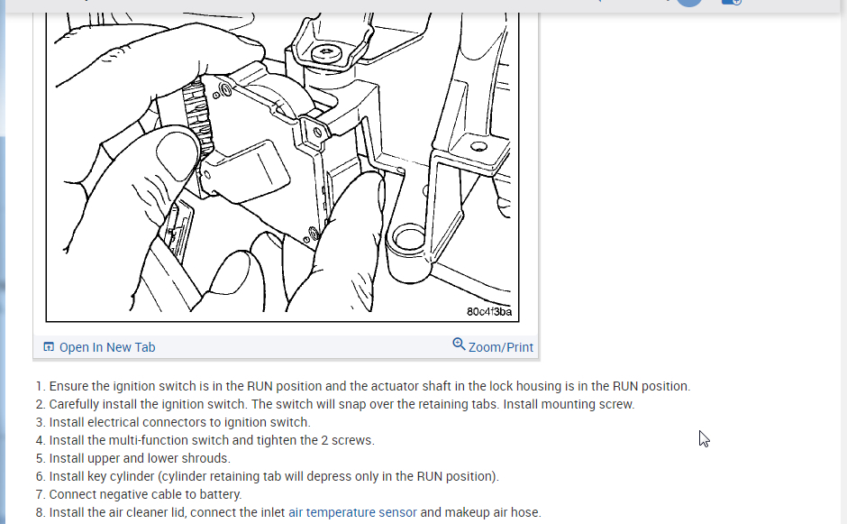
Task: Click the Zoom/Print text link
Action: [x=501, y=347]
